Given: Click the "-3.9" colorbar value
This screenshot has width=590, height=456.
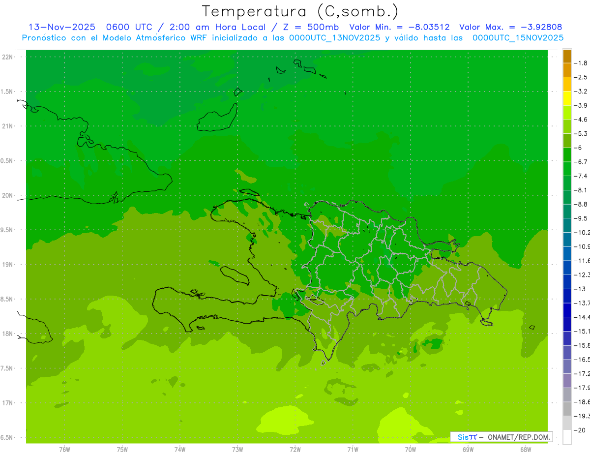Looking at the screenshot, I should (x=581, y=105).
